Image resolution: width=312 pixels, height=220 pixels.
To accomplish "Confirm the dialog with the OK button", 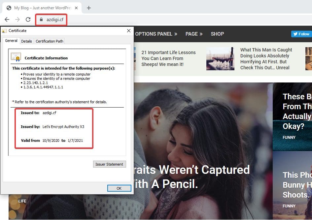I will point(119,188).
